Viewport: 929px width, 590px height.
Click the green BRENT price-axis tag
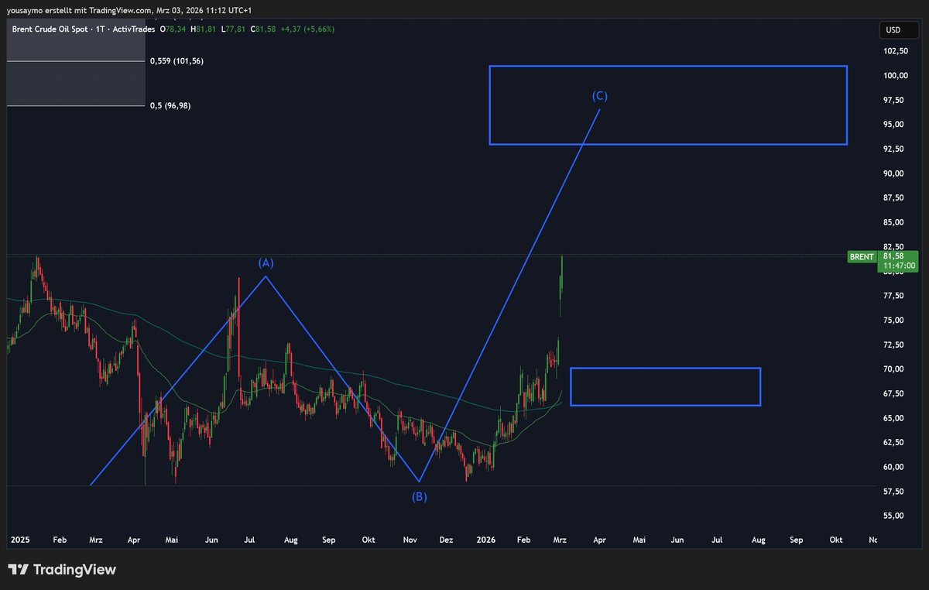coord(862,256)
